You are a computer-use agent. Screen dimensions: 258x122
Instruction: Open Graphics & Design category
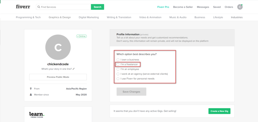coord(60,17)
